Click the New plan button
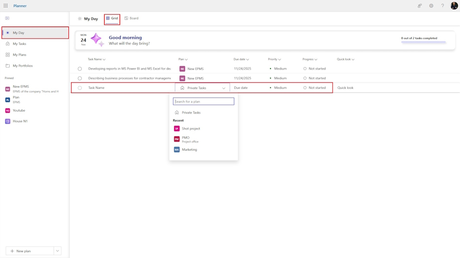The width and height of the screenshot is (460, 258). (x=30, y=251)
